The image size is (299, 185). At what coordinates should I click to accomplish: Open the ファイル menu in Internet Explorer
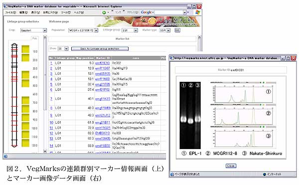[10, 12]
